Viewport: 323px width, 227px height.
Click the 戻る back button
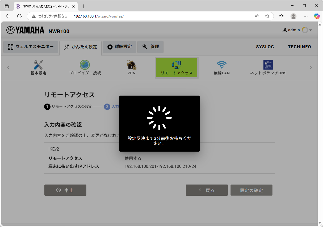tap(207, 190)
